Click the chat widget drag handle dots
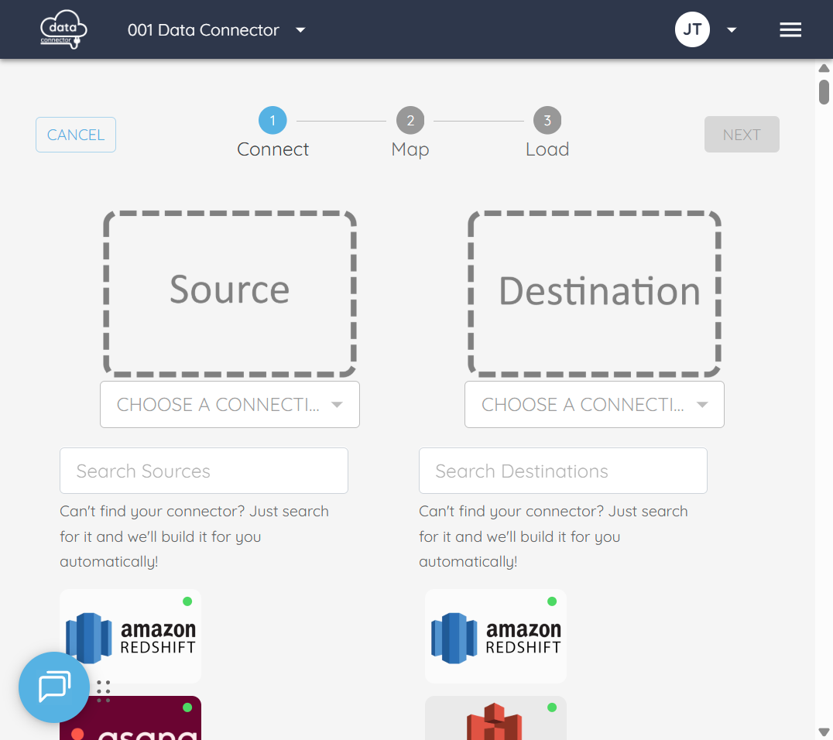Screen dimensions: 833x740 tap(104, 691)
